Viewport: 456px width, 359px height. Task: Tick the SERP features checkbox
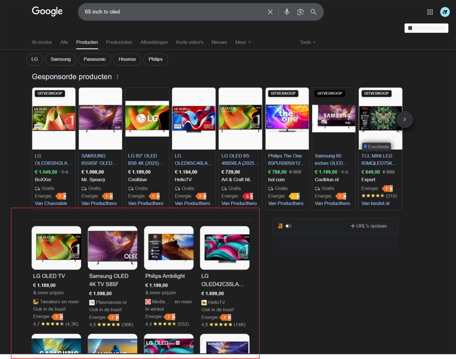(x=410, y=28)
